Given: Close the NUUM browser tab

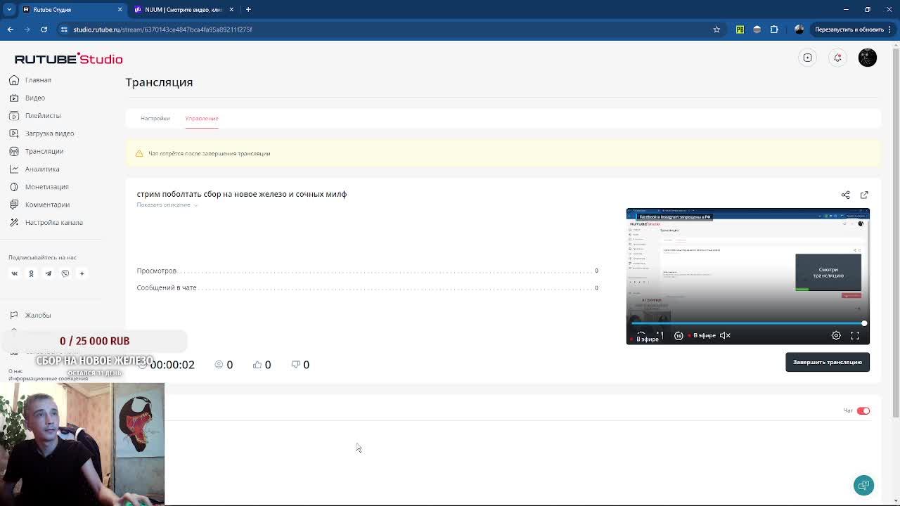Looking at the screenshot, I should pos(231,10).
